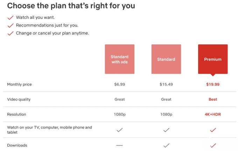Click the checkmark beside Recommendations just for you
This screenshot has height=153, width=243.
coord(11,25)
